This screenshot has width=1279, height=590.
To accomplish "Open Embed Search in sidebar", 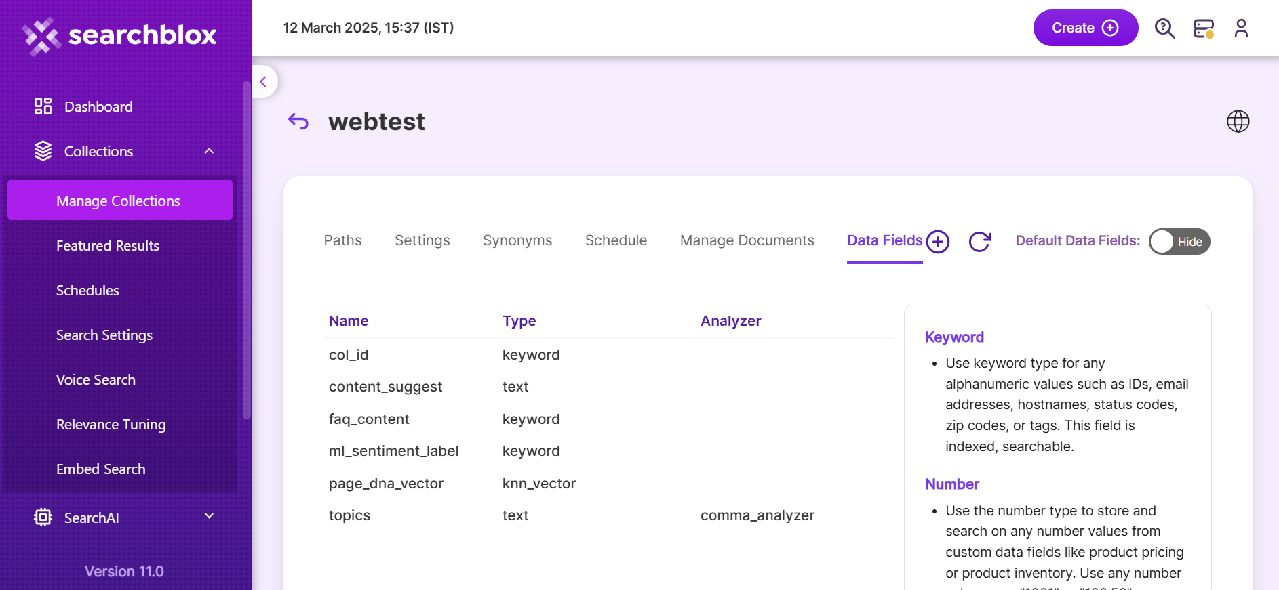I will 101,469.
